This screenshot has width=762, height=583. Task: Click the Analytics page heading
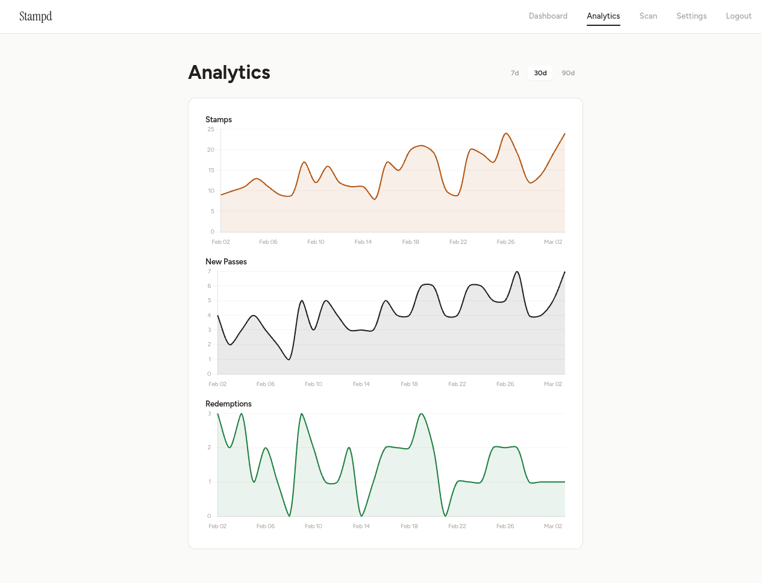[229, 72]
